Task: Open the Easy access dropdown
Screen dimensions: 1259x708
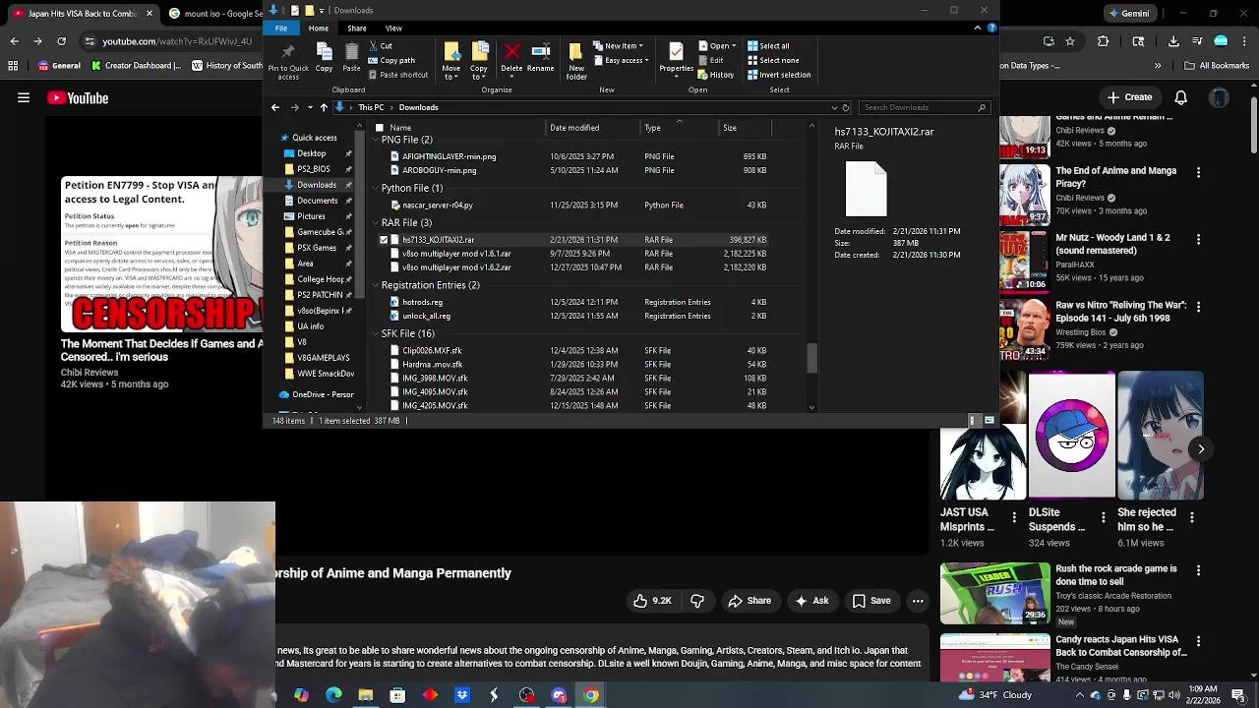Action: tap(621, 61)
